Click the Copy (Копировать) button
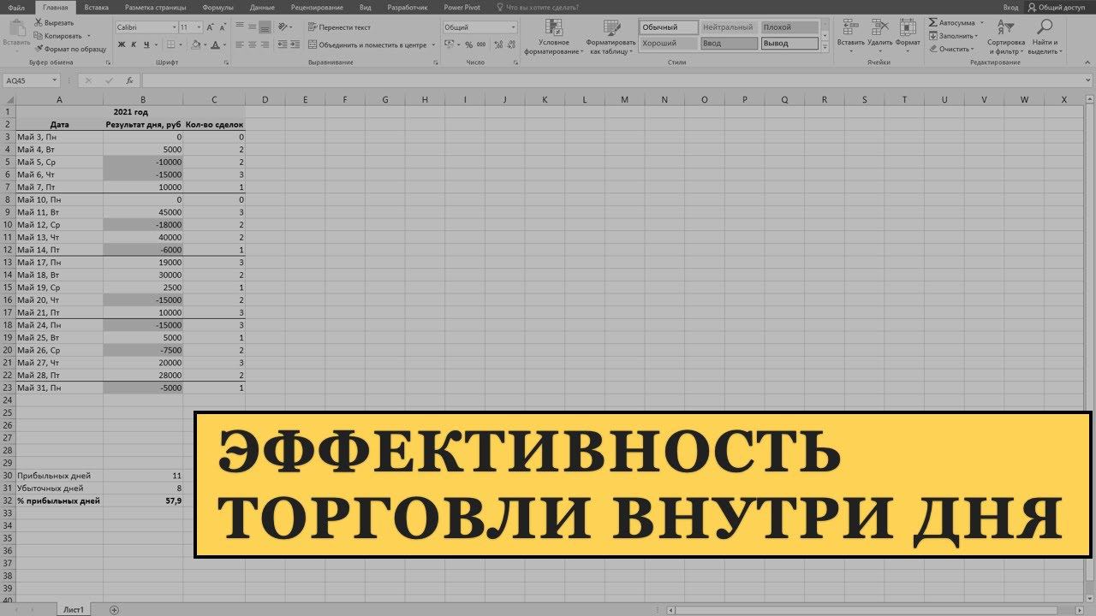 pos(58,36)
